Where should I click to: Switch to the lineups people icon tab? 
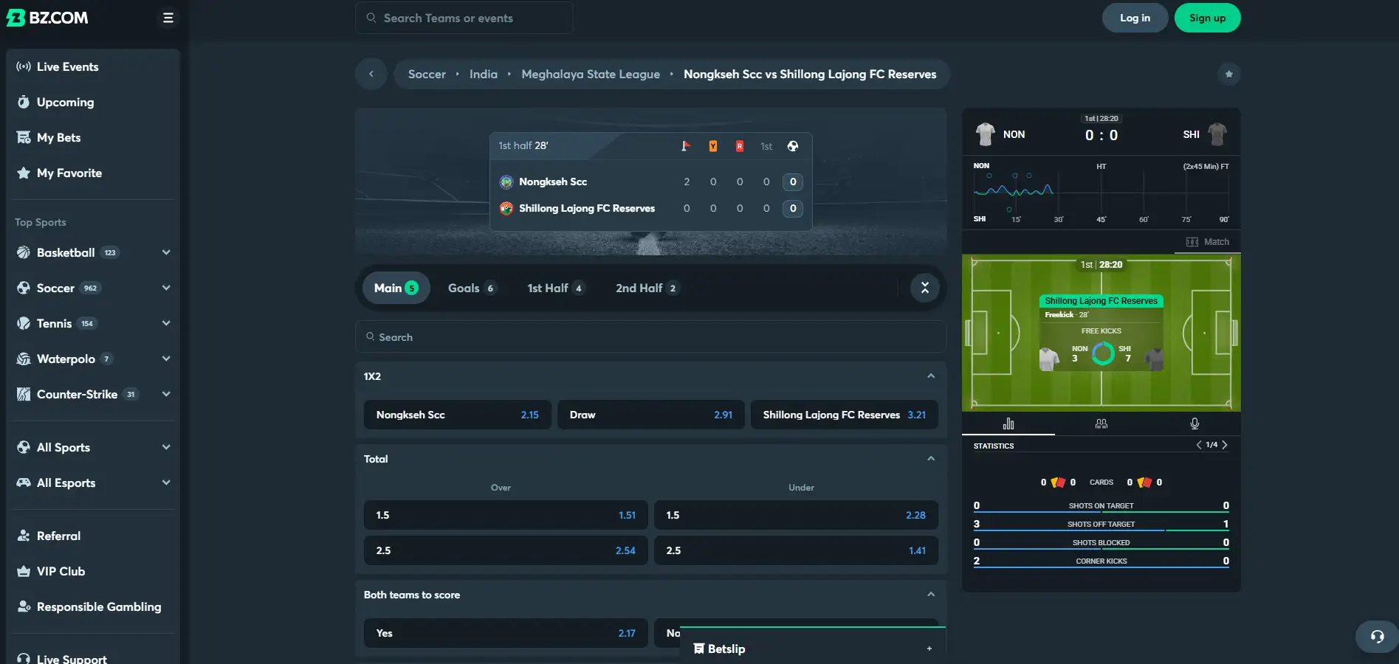click(x=1101, y=423)
